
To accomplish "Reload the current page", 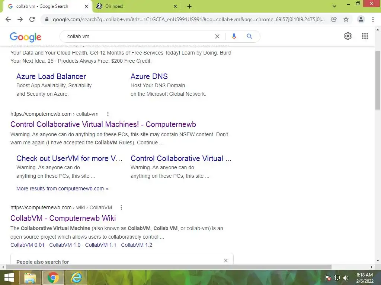I will [x=32, y=19].
